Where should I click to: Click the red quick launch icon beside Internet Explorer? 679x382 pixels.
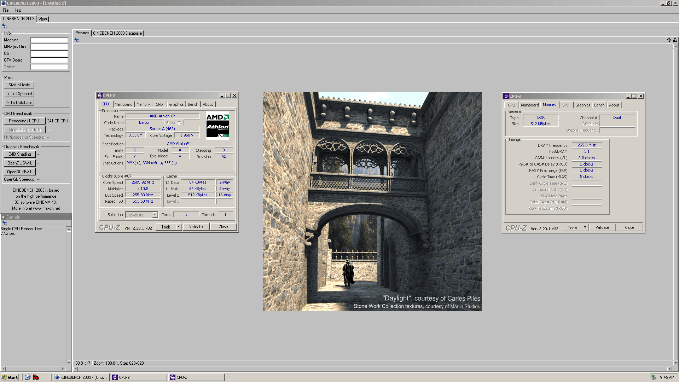(36, 377)
